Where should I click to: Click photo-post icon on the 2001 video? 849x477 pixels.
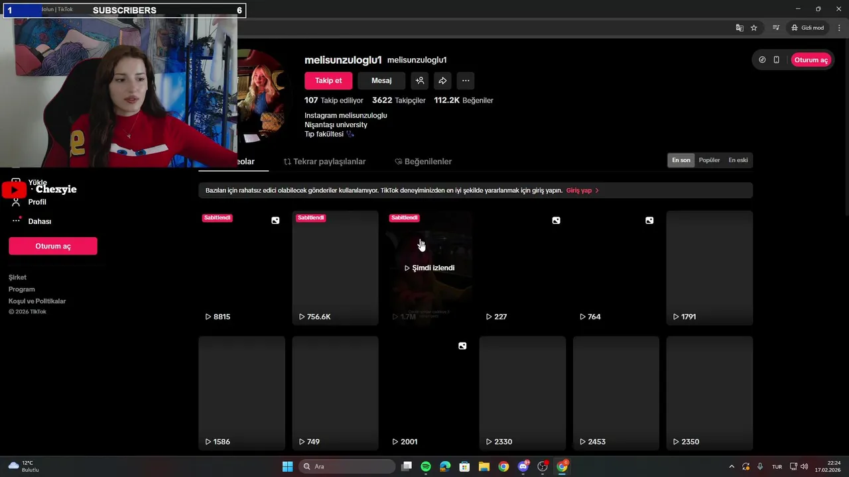point(462,346)
